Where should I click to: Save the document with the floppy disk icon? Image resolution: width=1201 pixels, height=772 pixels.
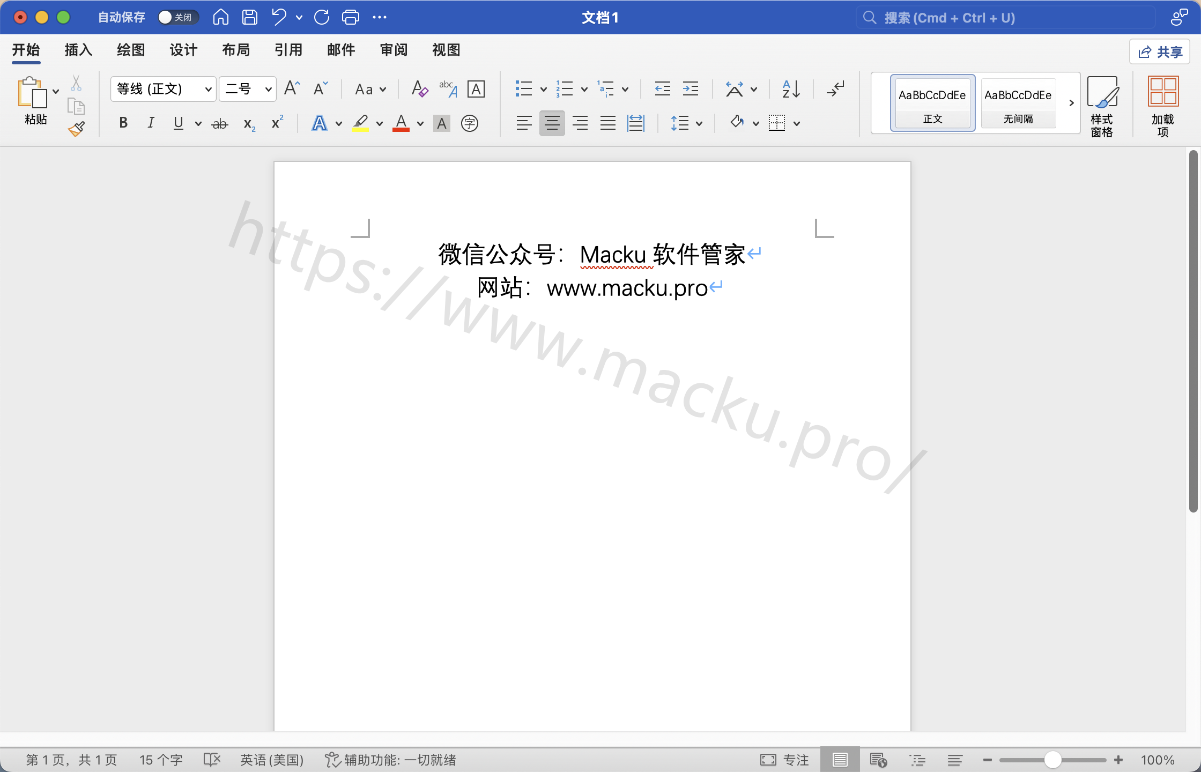tap(249, 17)
